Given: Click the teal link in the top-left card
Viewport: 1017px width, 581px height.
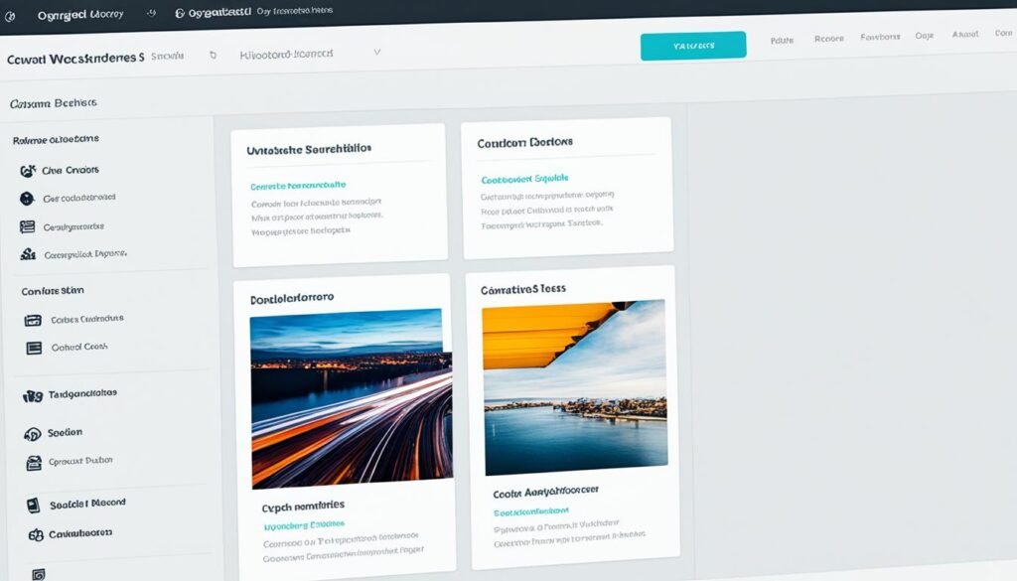Looking at the screenshot, I should point(298,185).
